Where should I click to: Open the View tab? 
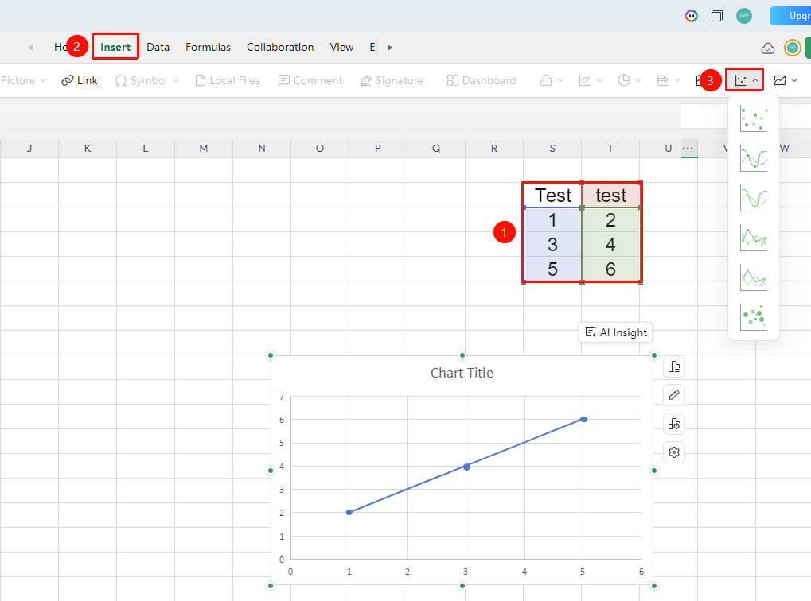click(341, 47)
